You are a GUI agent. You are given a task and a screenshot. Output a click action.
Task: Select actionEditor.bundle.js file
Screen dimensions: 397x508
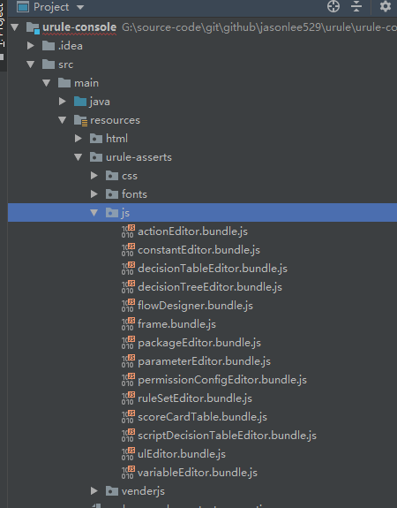pyautogui.click(x=193, y=231)
